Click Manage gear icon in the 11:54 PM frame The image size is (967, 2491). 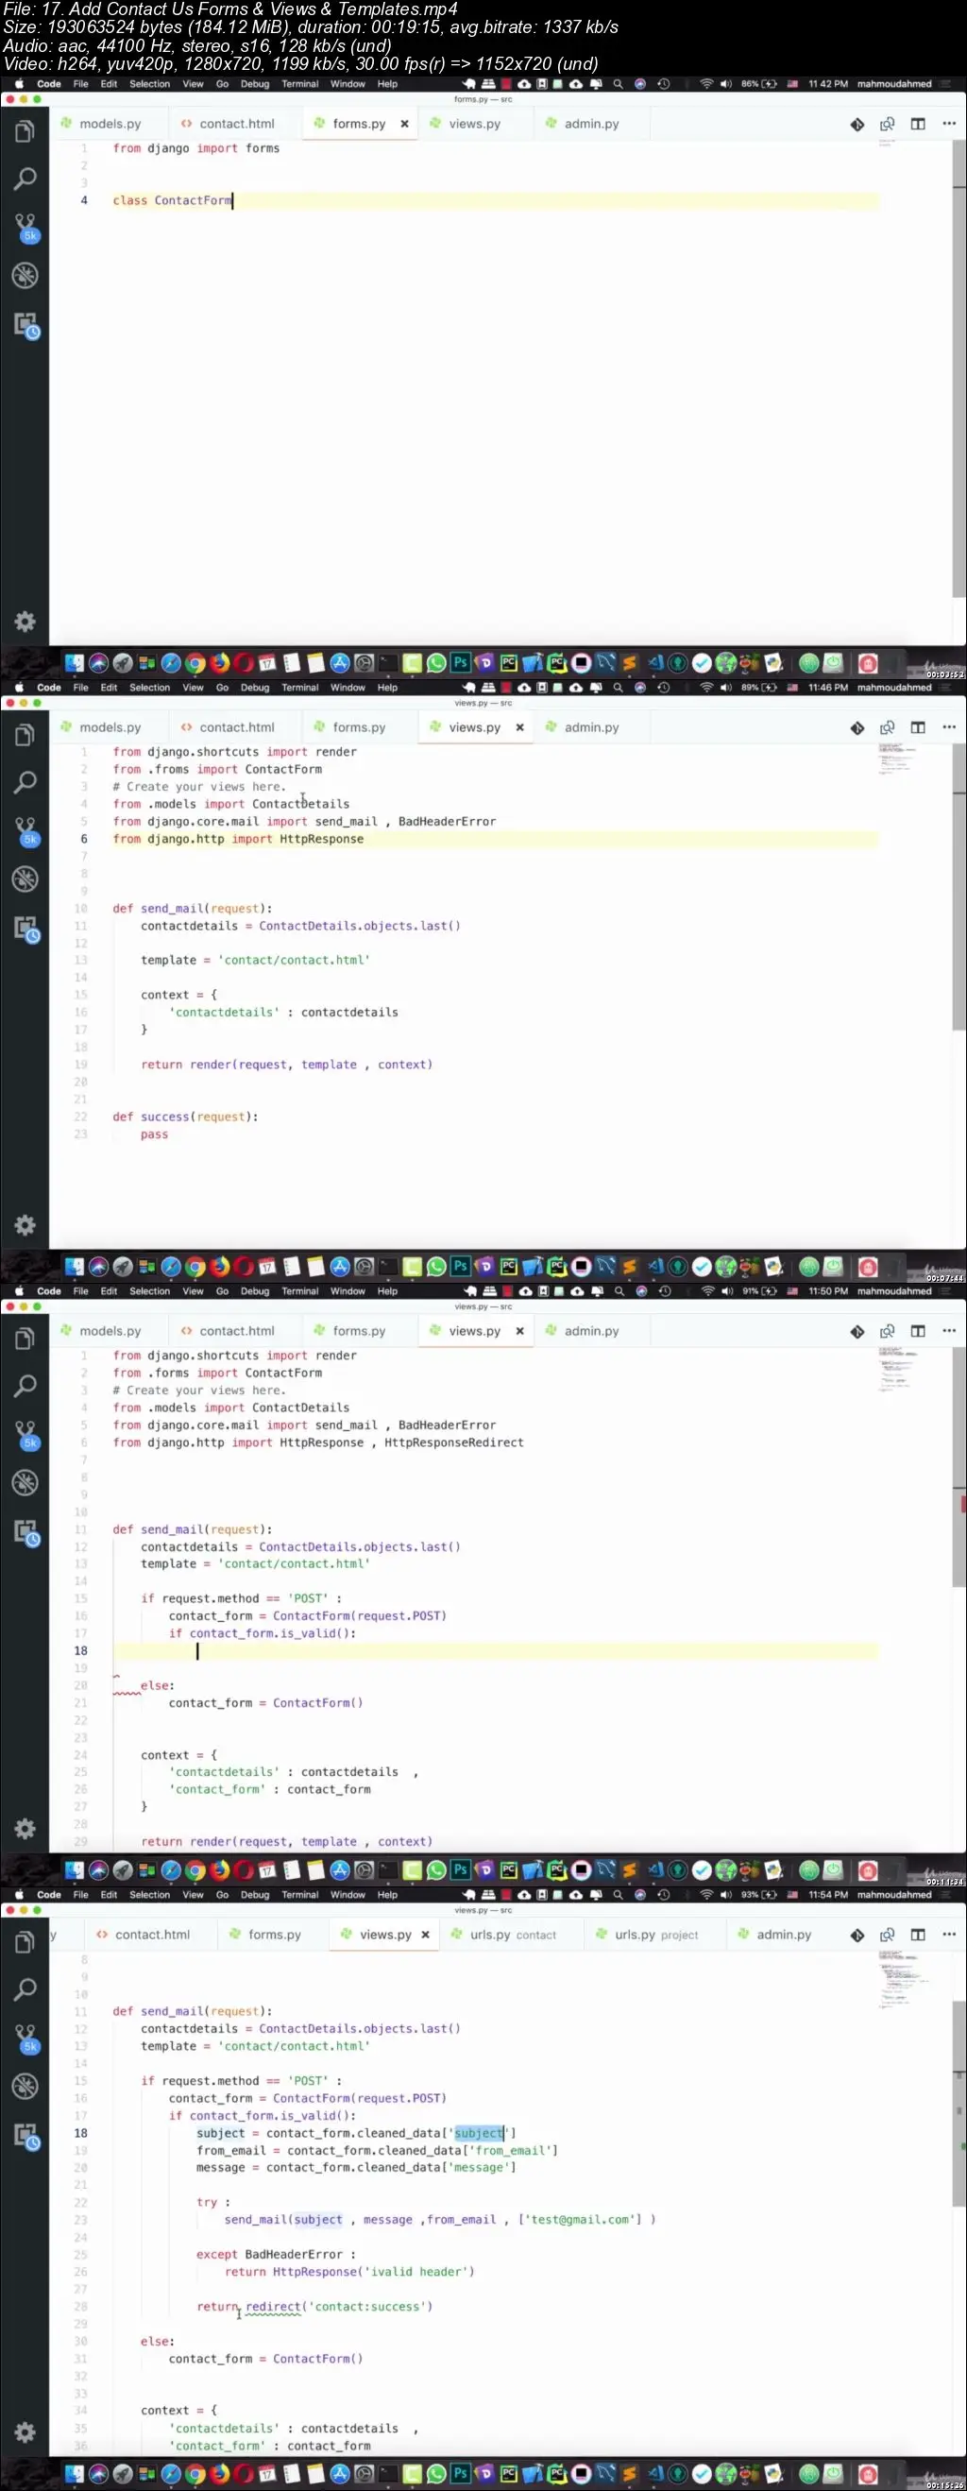tap(25, 2432)
